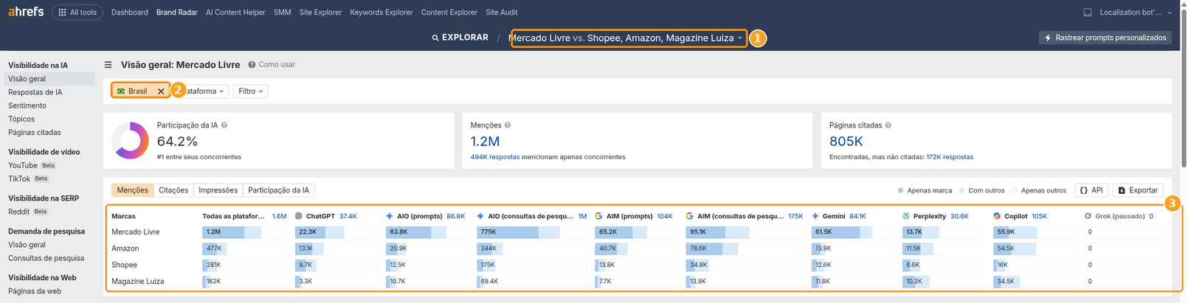Click Rastrear prompts personalizados button
Viewport: 1188px width, 303px height.
pyautogui.click(x=1105, y=38)
